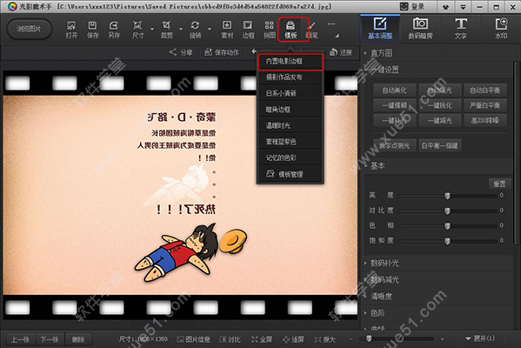Viewport: 521px width, 348px height.
Task: Click the 对比度 (contrast) slider handle
Action: point(447,211)
